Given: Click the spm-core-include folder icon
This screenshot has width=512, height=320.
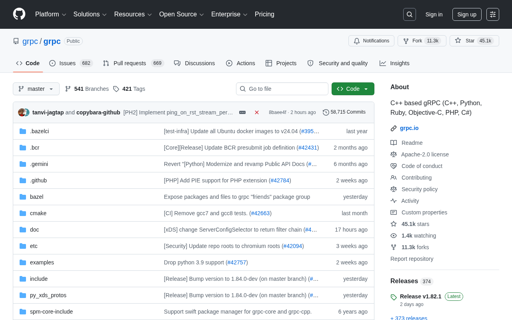Looking at the screenshot, I should click(23, 312).
